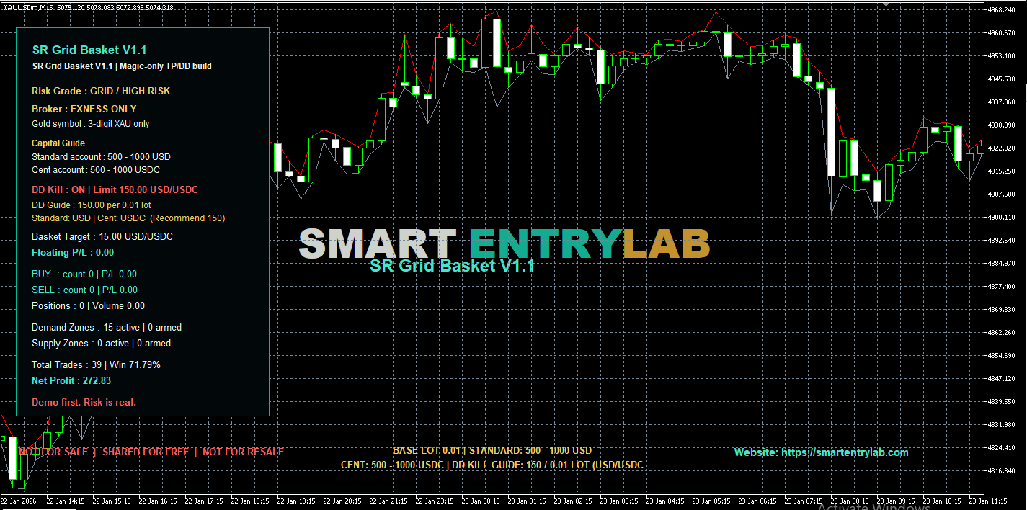The height and width of the screenshot is (510, 1027).
Task: Click the '(Recommend 150)' currency line
Action: [128, 218]
